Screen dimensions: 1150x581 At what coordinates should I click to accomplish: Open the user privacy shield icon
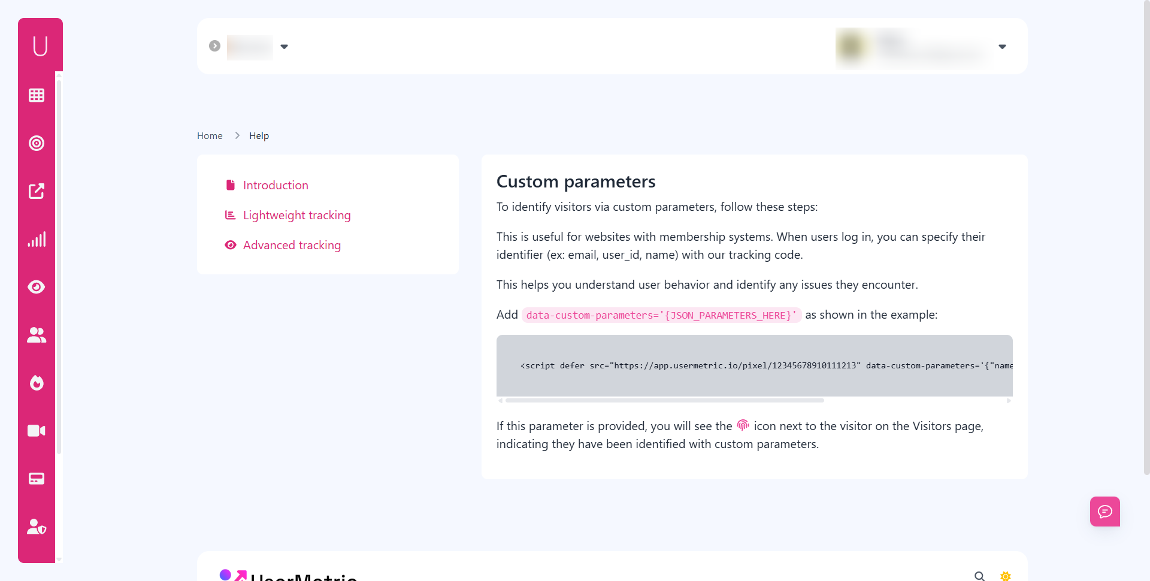pyautogui.click(x=37, y=526)
